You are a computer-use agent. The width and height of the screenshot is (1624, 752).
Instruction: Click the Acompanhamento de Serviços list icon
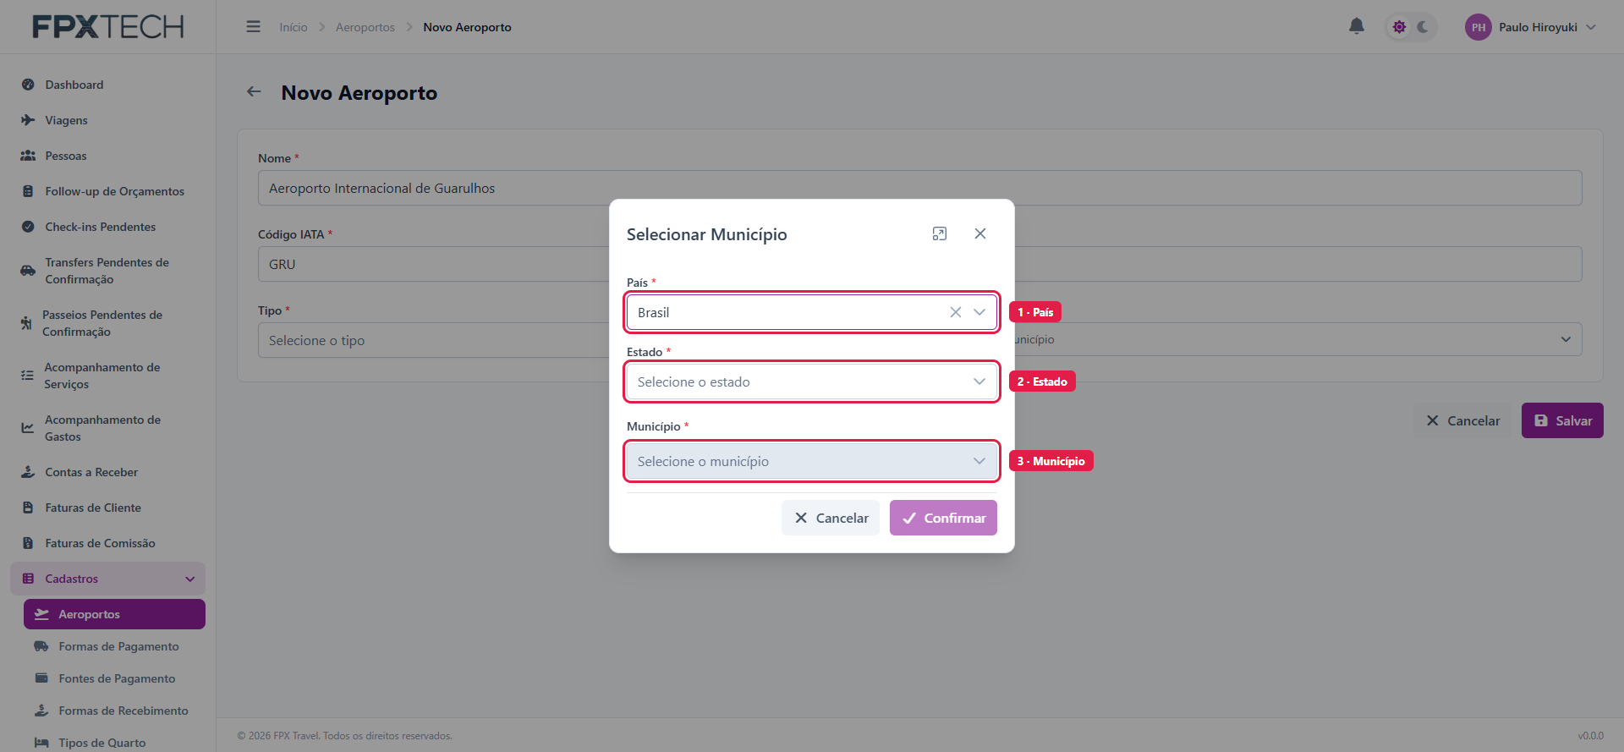coord(27,376)
